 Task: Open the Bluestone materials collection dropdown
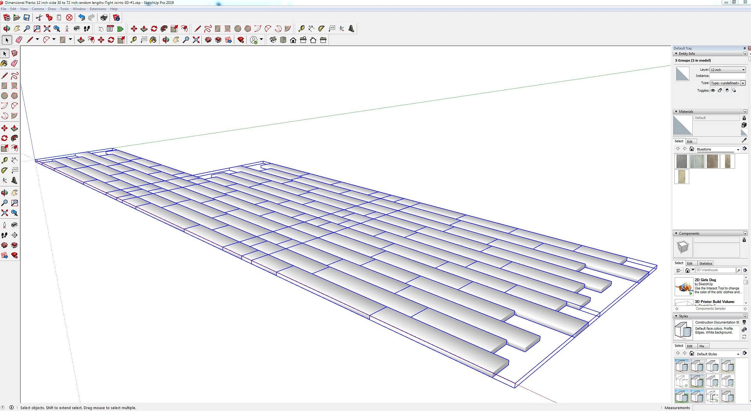tap(738, 149)
